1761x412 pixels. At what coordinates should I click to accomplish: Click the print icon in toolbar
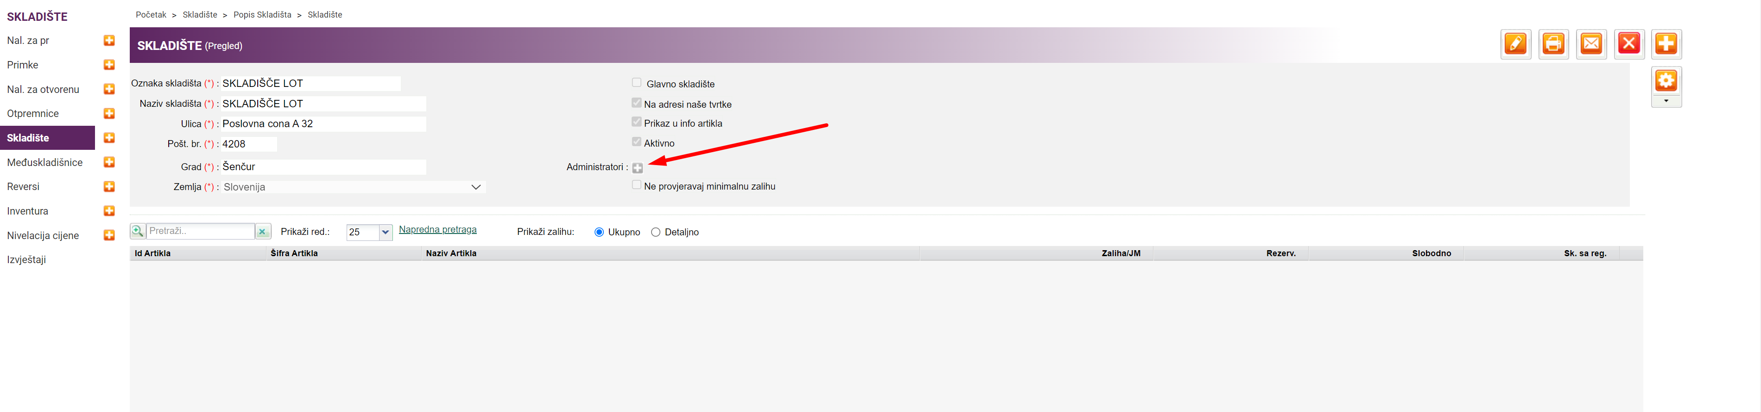(x=1553, y=44)
